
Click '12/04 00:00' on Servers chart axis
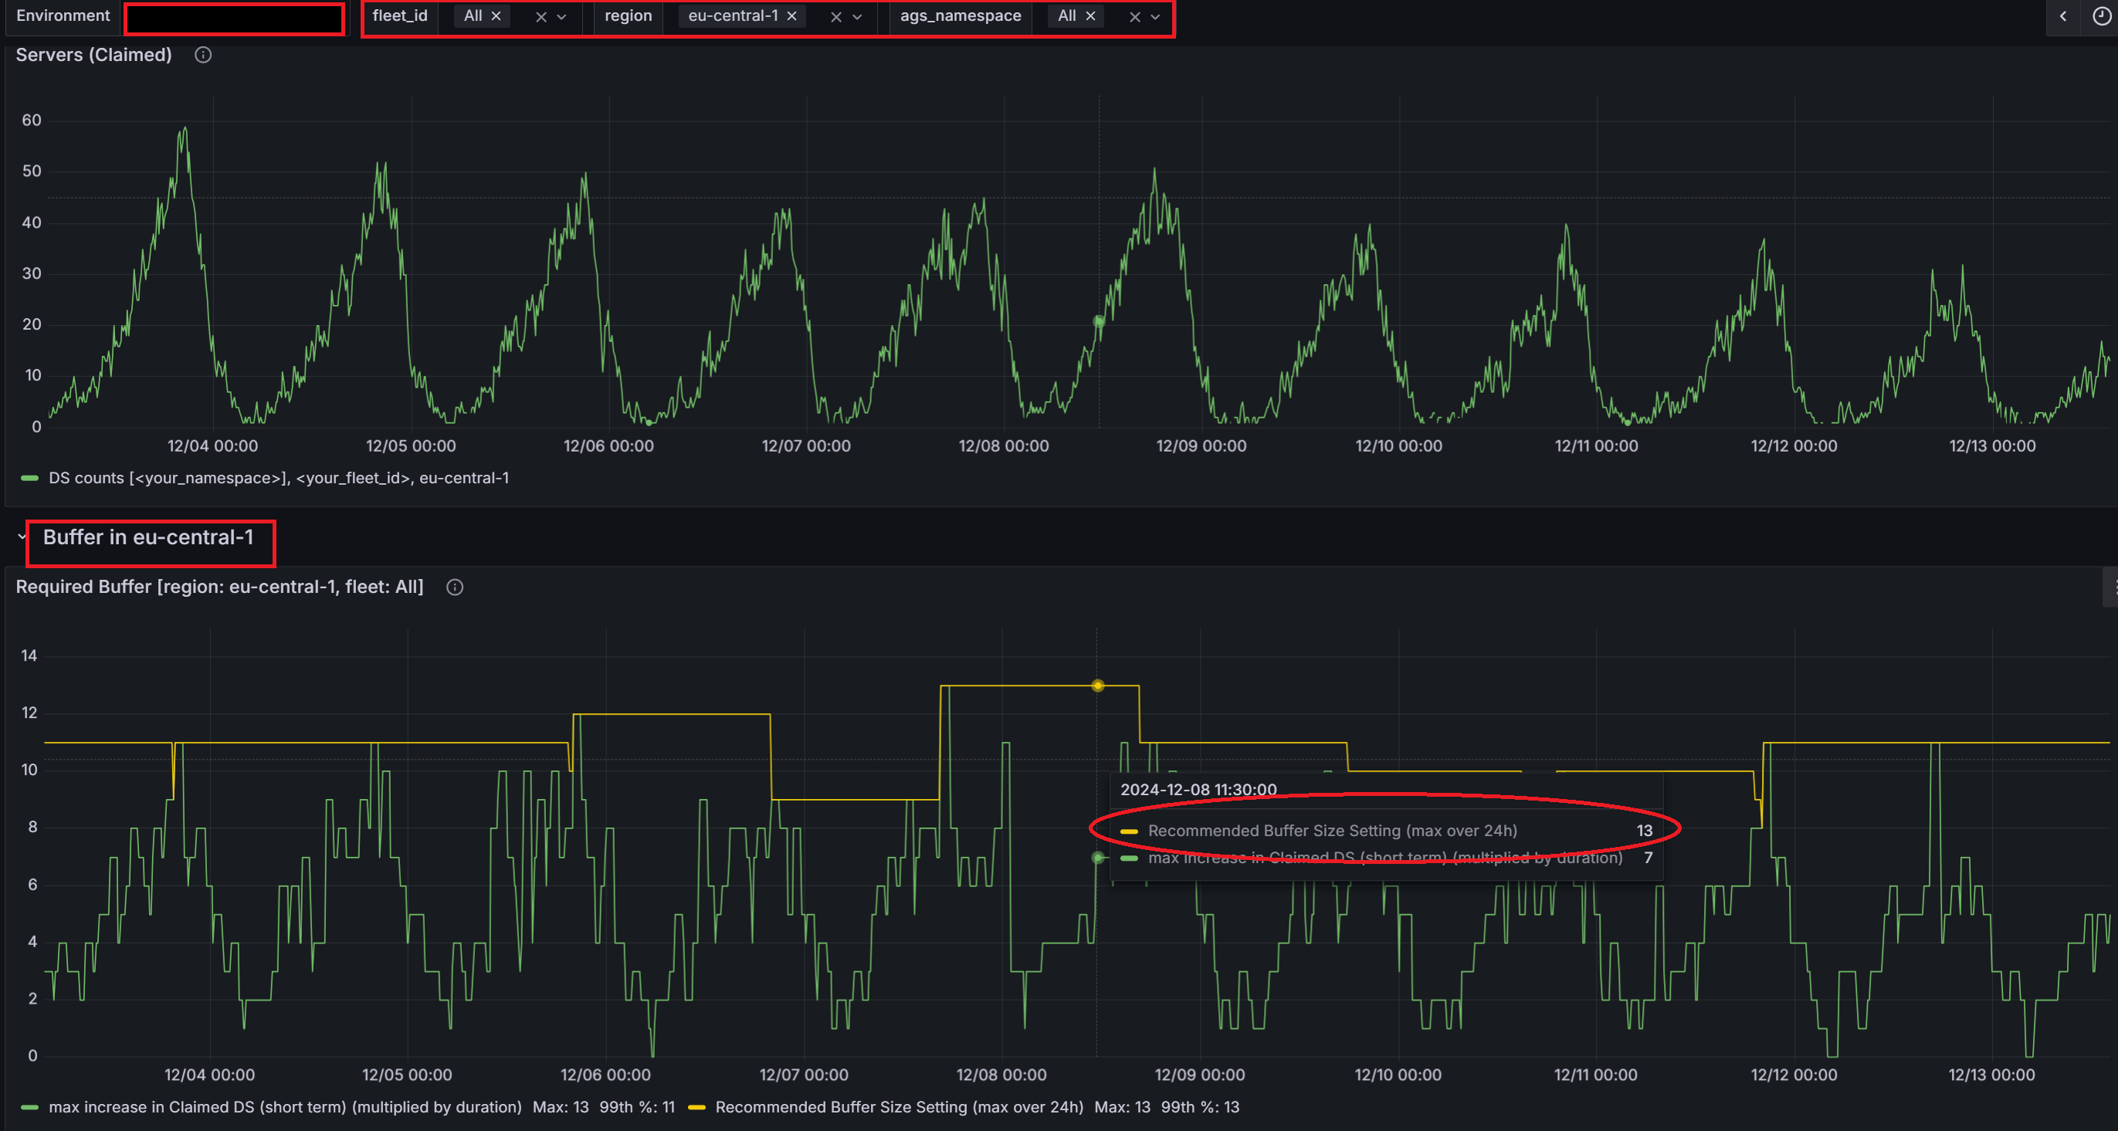[212, 446]
